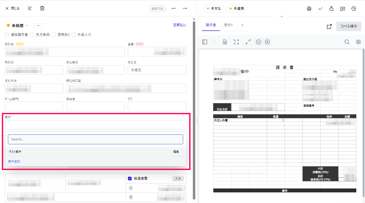
Task: Click the 取引日 date field
Action: [x=34, y=70]
